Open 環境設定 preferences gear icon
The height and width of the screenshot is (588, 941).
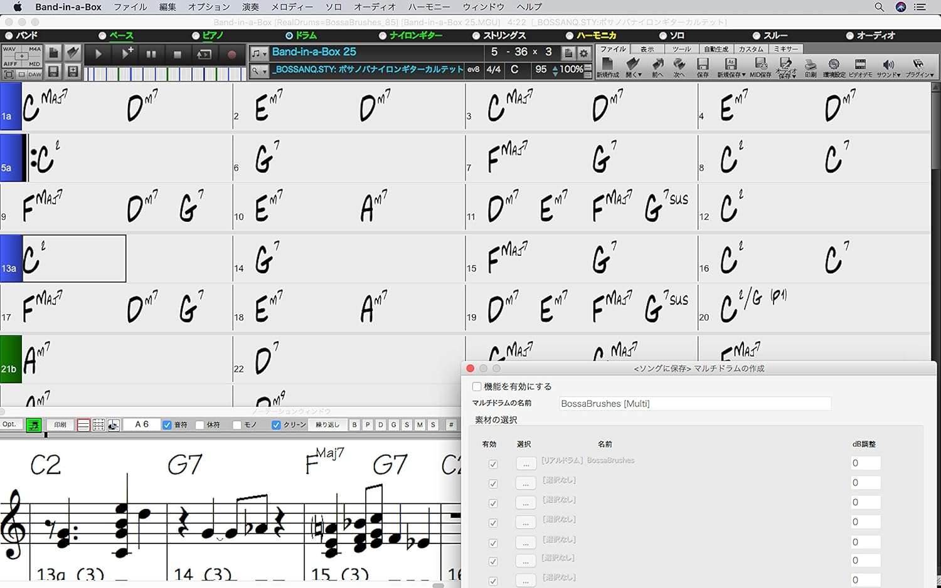(834, 66)
